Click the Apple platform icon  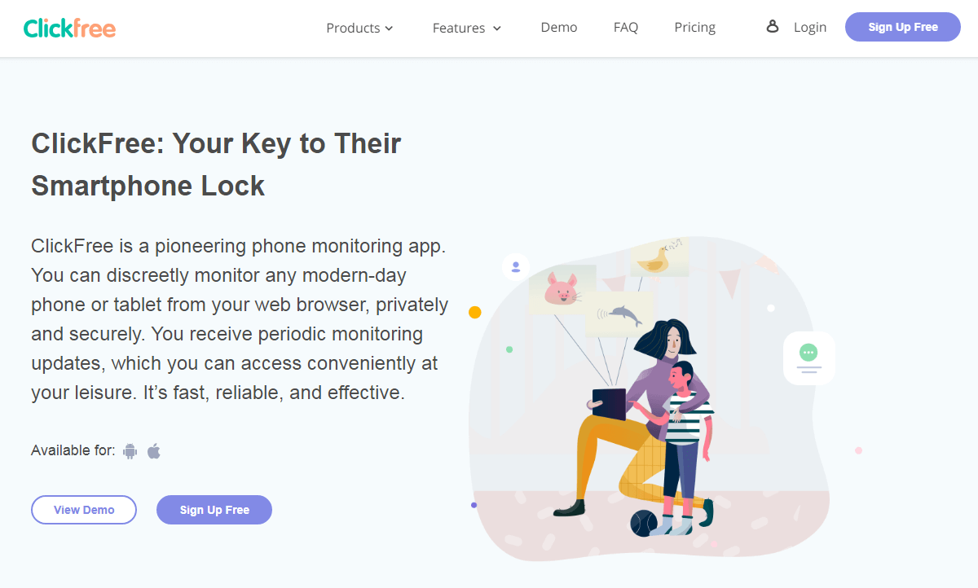pyautogui.click(x=154, y=450)
